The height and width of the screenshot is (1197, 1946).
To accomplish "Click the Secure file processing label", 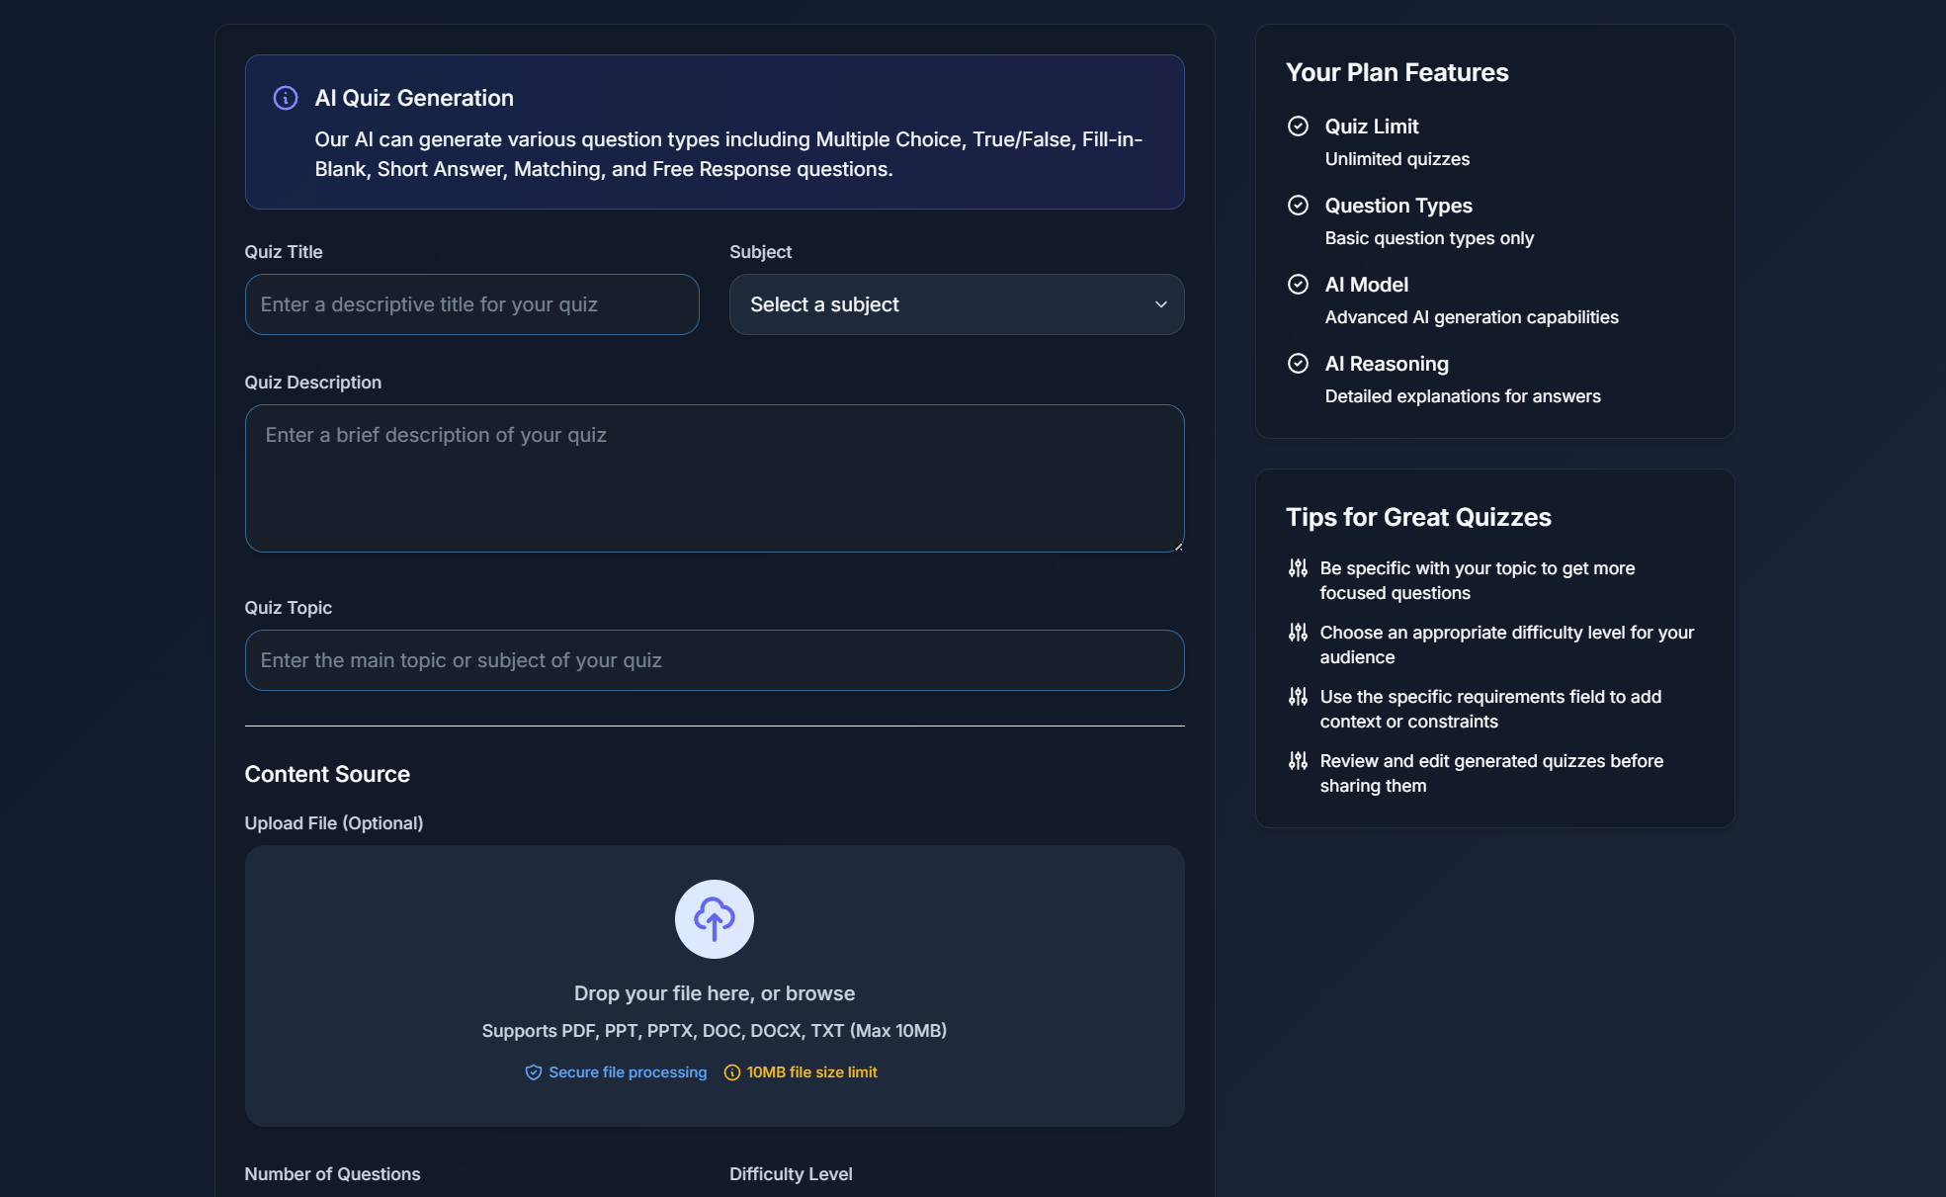I will [627, 1072].
